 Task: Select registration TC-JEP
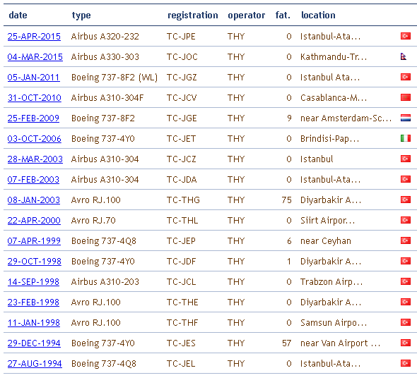pyautogui.click(x=181, y=240)
